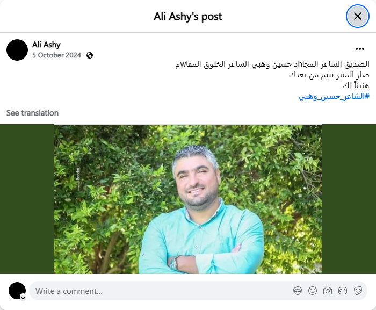
Task: Close the Ali Ashy's post dialog
Action: click(x=358, y=16)
